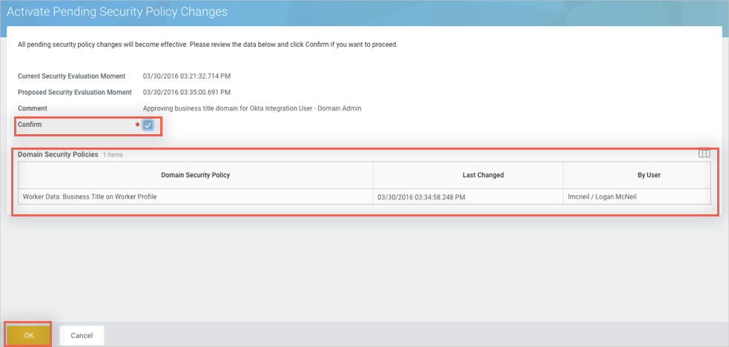Viewport: 729px width, 347px height.
Task: Open Worker Data: Business Title on Worker Profile
Action: coord(90,196)
